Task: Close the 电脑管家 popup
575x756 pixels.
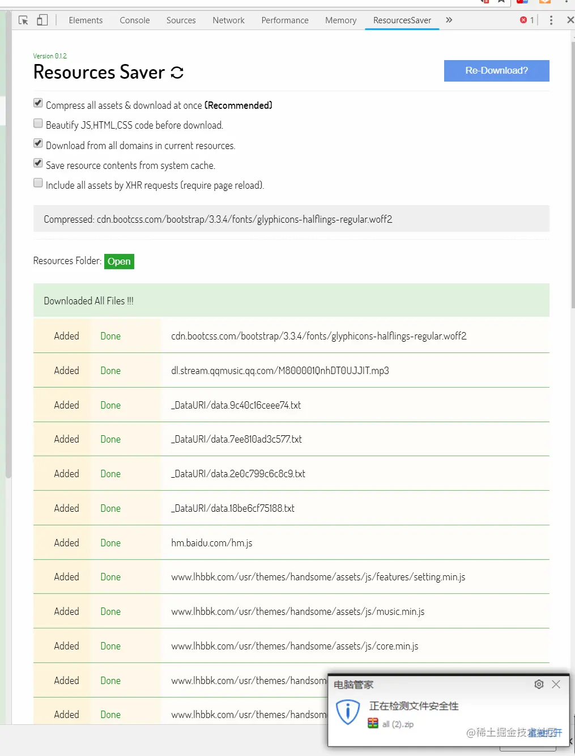Action: click(556, 684)
